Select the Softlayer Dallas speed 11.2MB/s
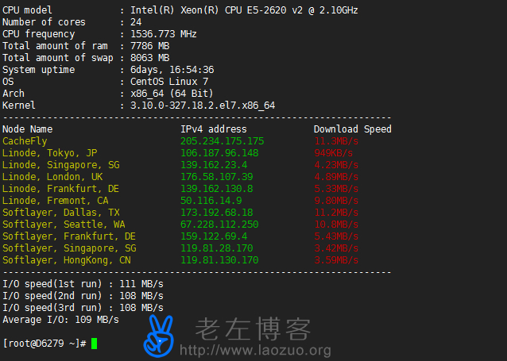The height and width of the screenshot is (361, 507). [x=336, y=213]
